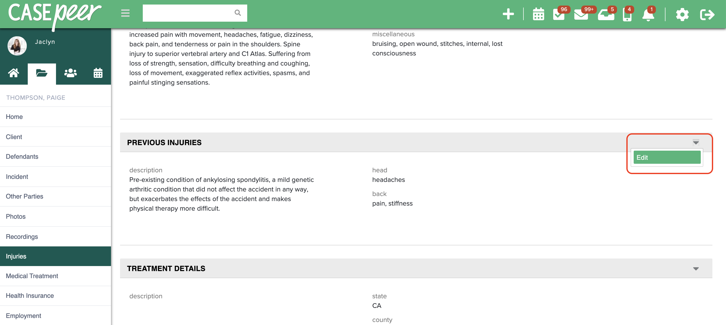This screenshot has height=325, width=726.
Task: Open the Health Insurance page
Action: point(30,296)
